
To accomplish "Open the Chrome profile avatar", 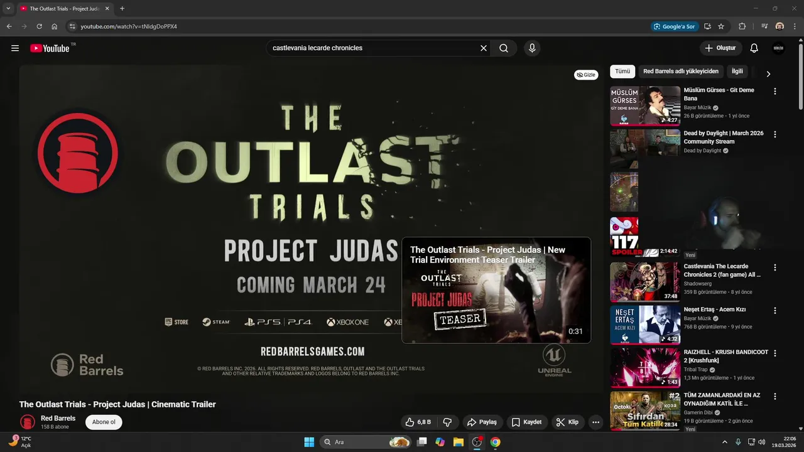I will [x=780, y=26].
